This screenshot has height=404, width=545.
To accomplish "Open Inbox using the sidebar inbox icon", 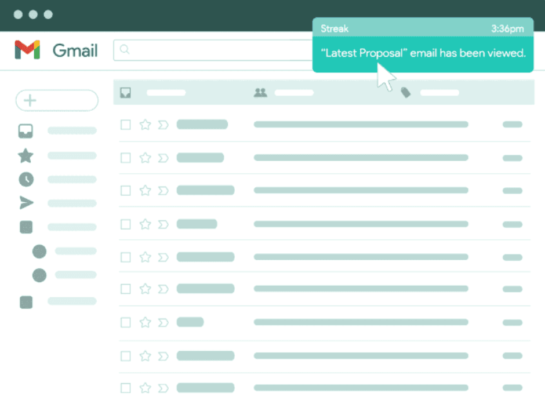I will [26, 130].
